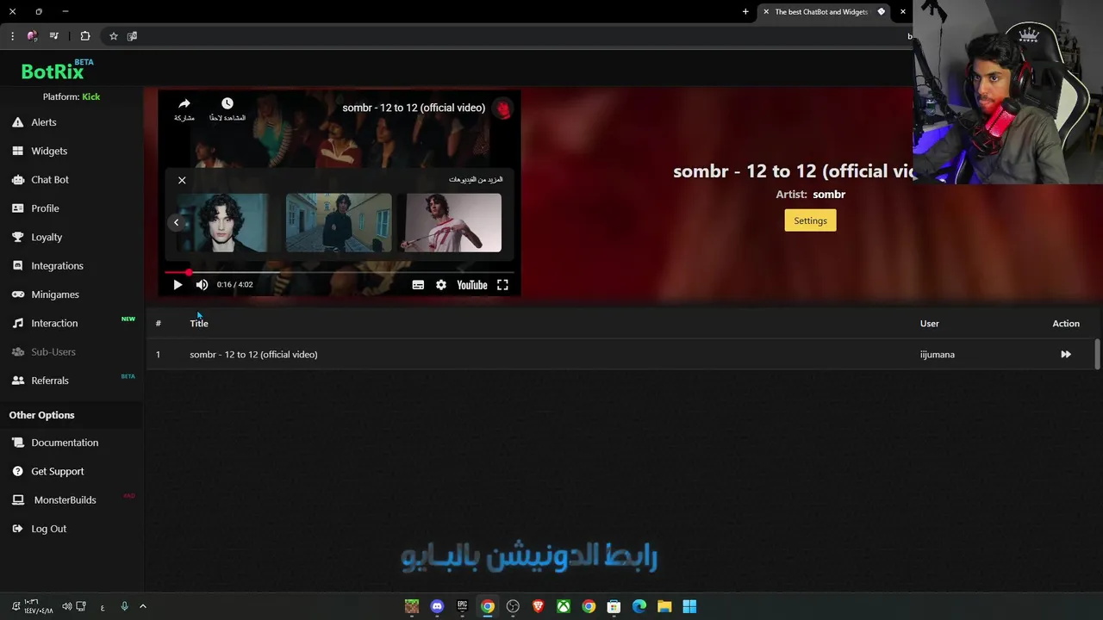
Task: Click the Get Support question mark icon
Action: (17, 471)
